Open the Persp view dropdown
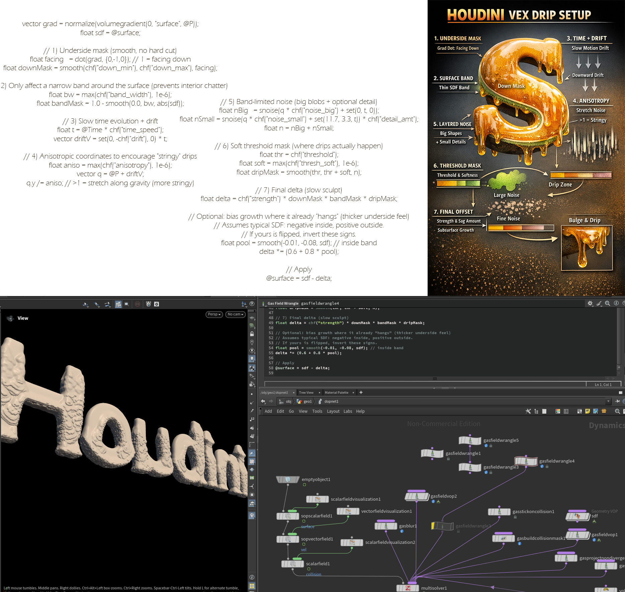Screen dimensions: 625x592 pyautogui.click(x=214, y=314)
